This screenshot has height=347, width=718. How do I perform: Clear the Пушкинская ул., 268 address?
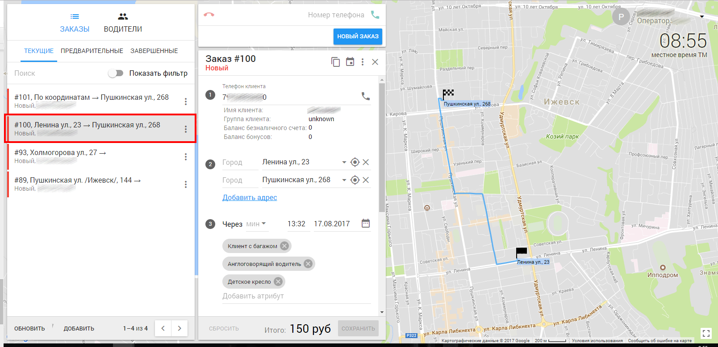[x=366, y=180]
